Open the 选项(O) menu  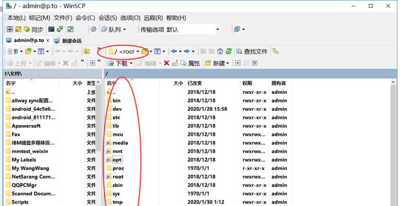coord(131,18)
